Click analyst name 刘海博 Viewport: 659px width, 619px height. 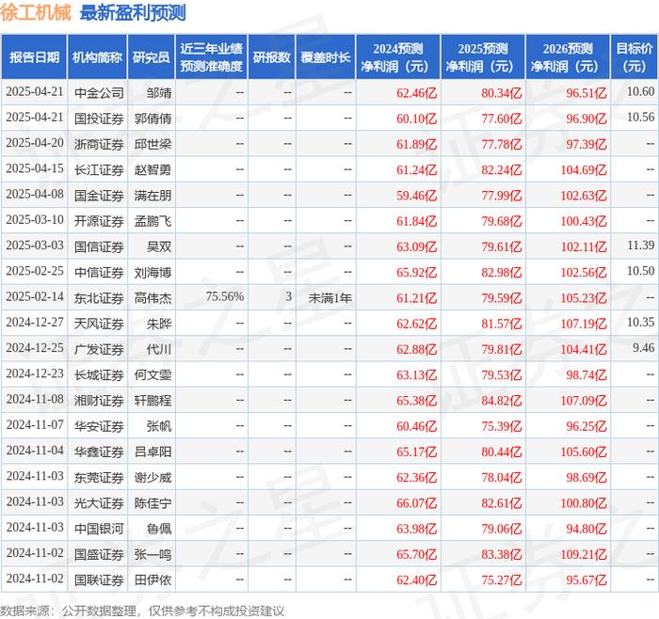(153, 272)
